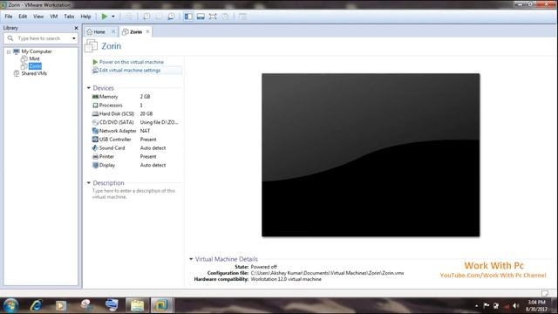Open the media player taskbar icon
The image size is (558, 314).
tap(60, 305)
